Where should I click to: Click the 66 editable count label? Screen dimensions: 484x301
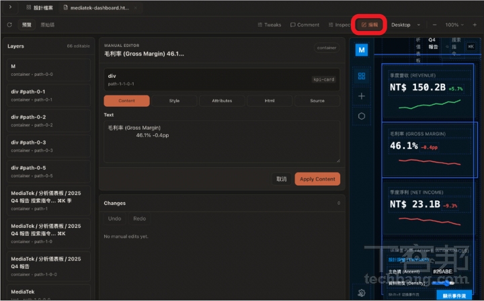point(79,46)
